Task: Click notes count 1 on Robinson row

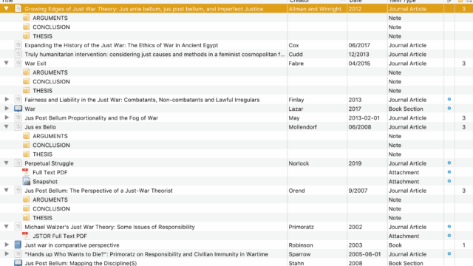Action: pyautogui.click(x=463, y=245)
